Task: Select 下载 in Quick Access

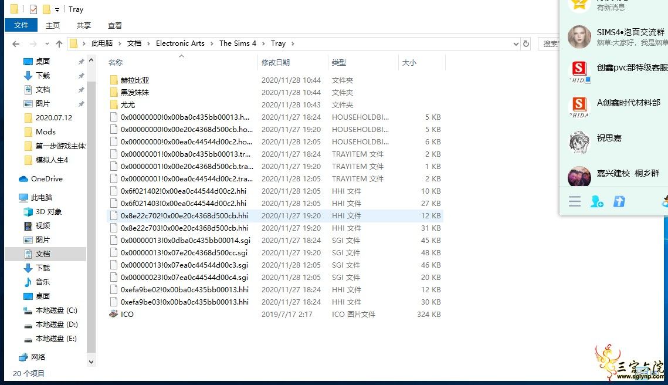Action: pos(43,76)
